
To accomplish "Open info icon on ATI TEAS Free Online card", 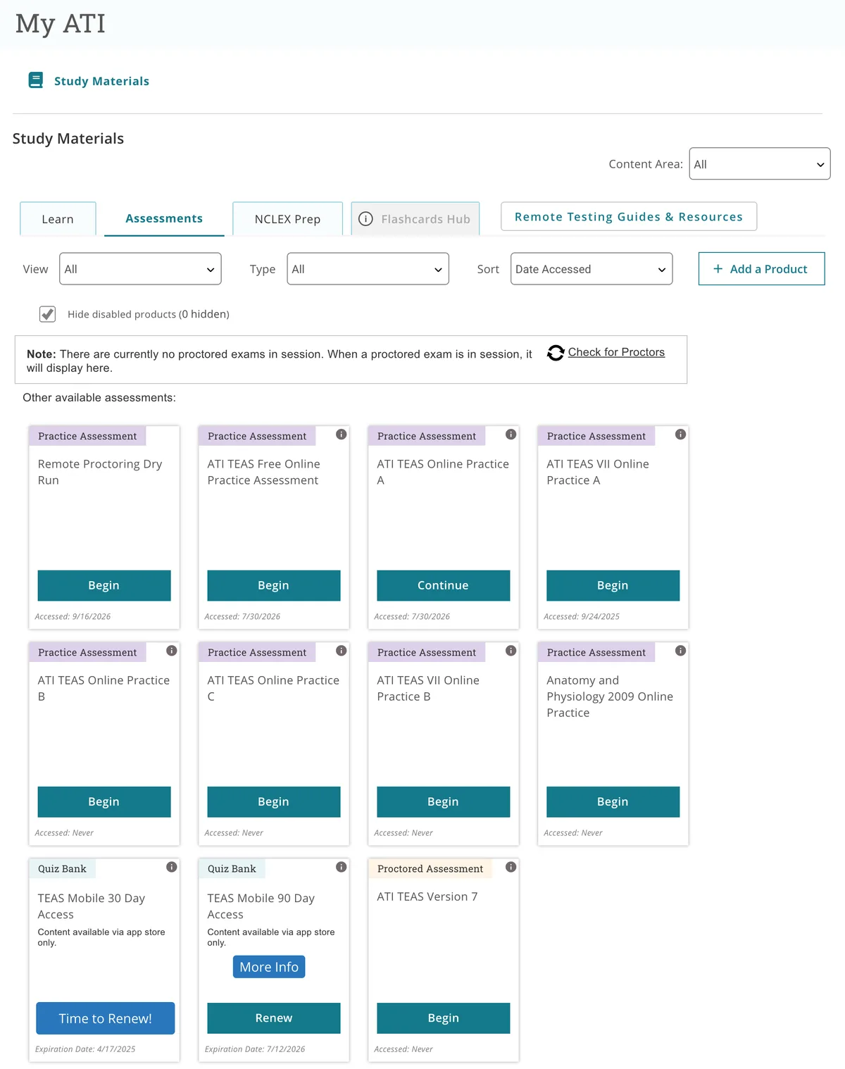I will pos(342,435).
